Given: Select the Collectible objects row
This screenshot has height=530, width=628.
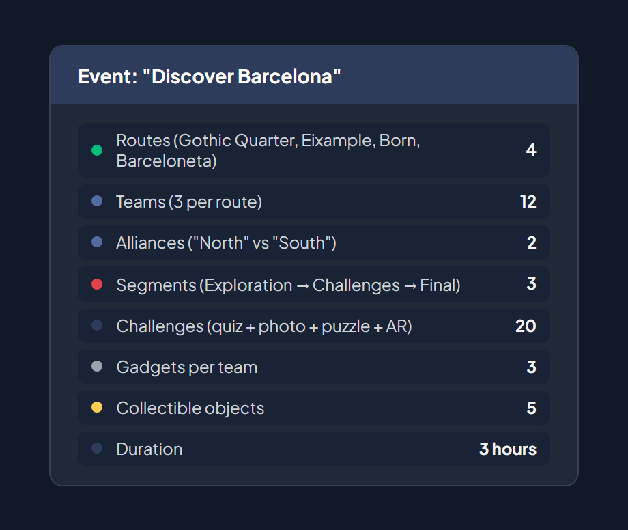Looking at the screenshot, I should point(313,408).
